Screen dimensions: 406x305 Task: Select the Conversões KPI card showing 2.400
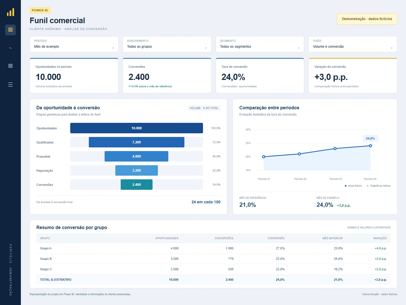click(167, 75)
